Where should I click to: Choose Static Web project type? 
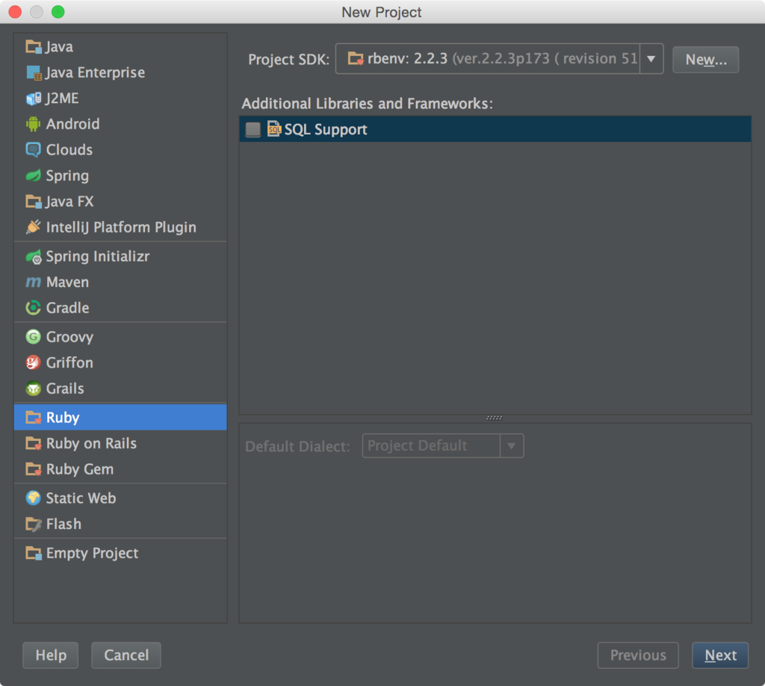click(x=120, y=498)
